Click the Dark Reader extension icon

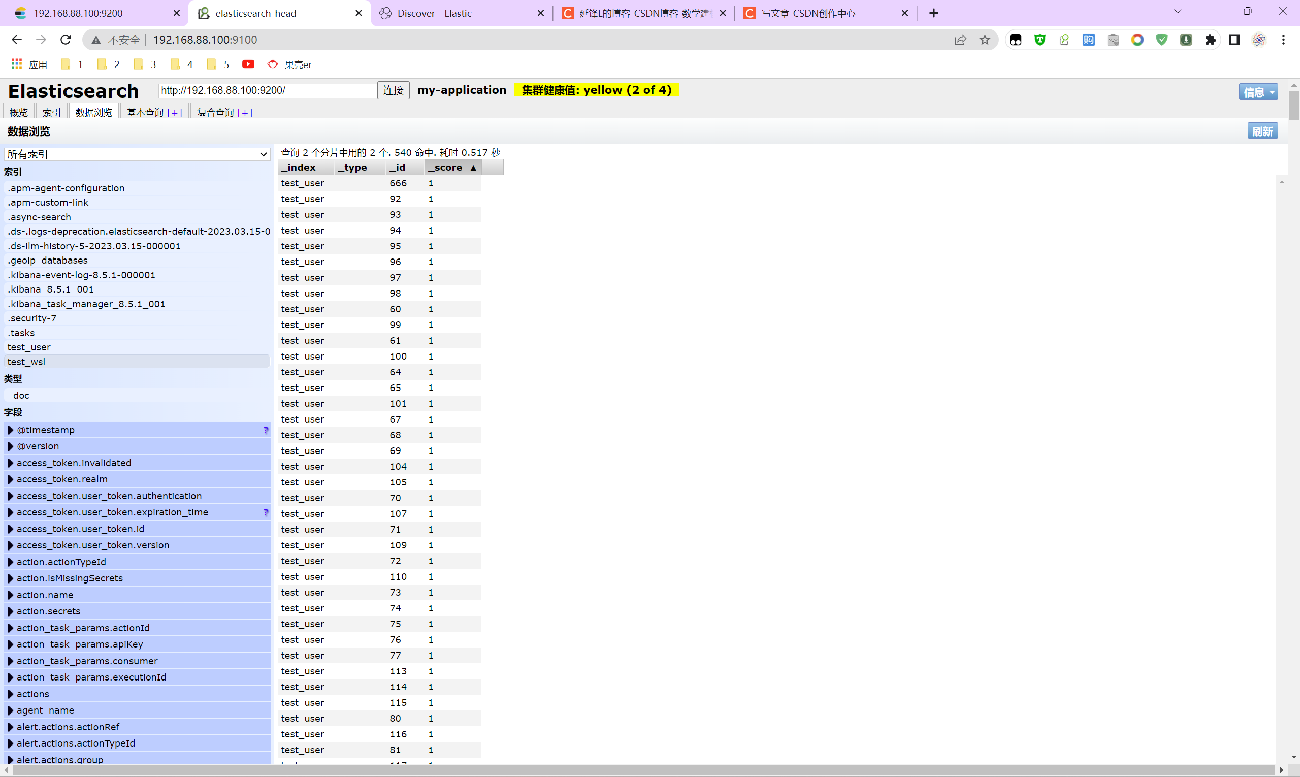click(1016, 40)
